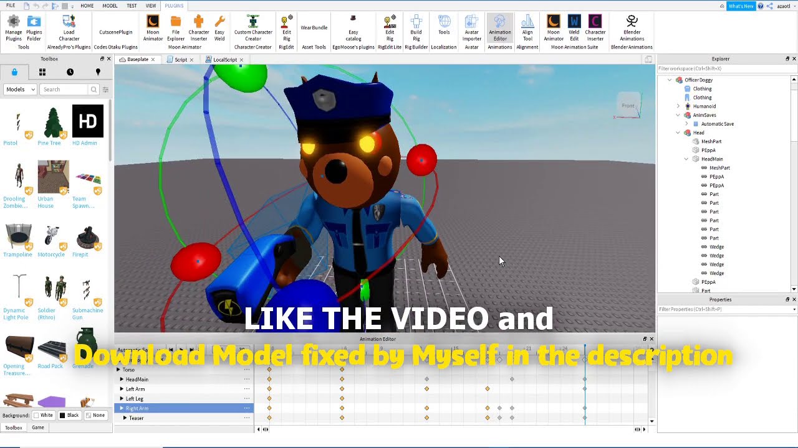The image size is (798, 448).
Task: Open Moon Animator in Moon Animation Suite
Action: pyautogui.click(x=554, y=29)
